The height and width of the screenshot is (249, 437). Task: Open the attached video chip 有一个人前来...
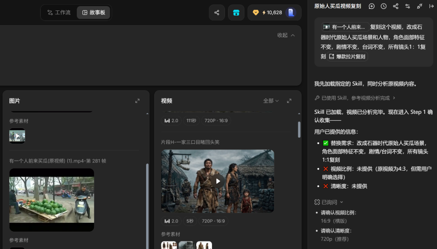(345, 27)
